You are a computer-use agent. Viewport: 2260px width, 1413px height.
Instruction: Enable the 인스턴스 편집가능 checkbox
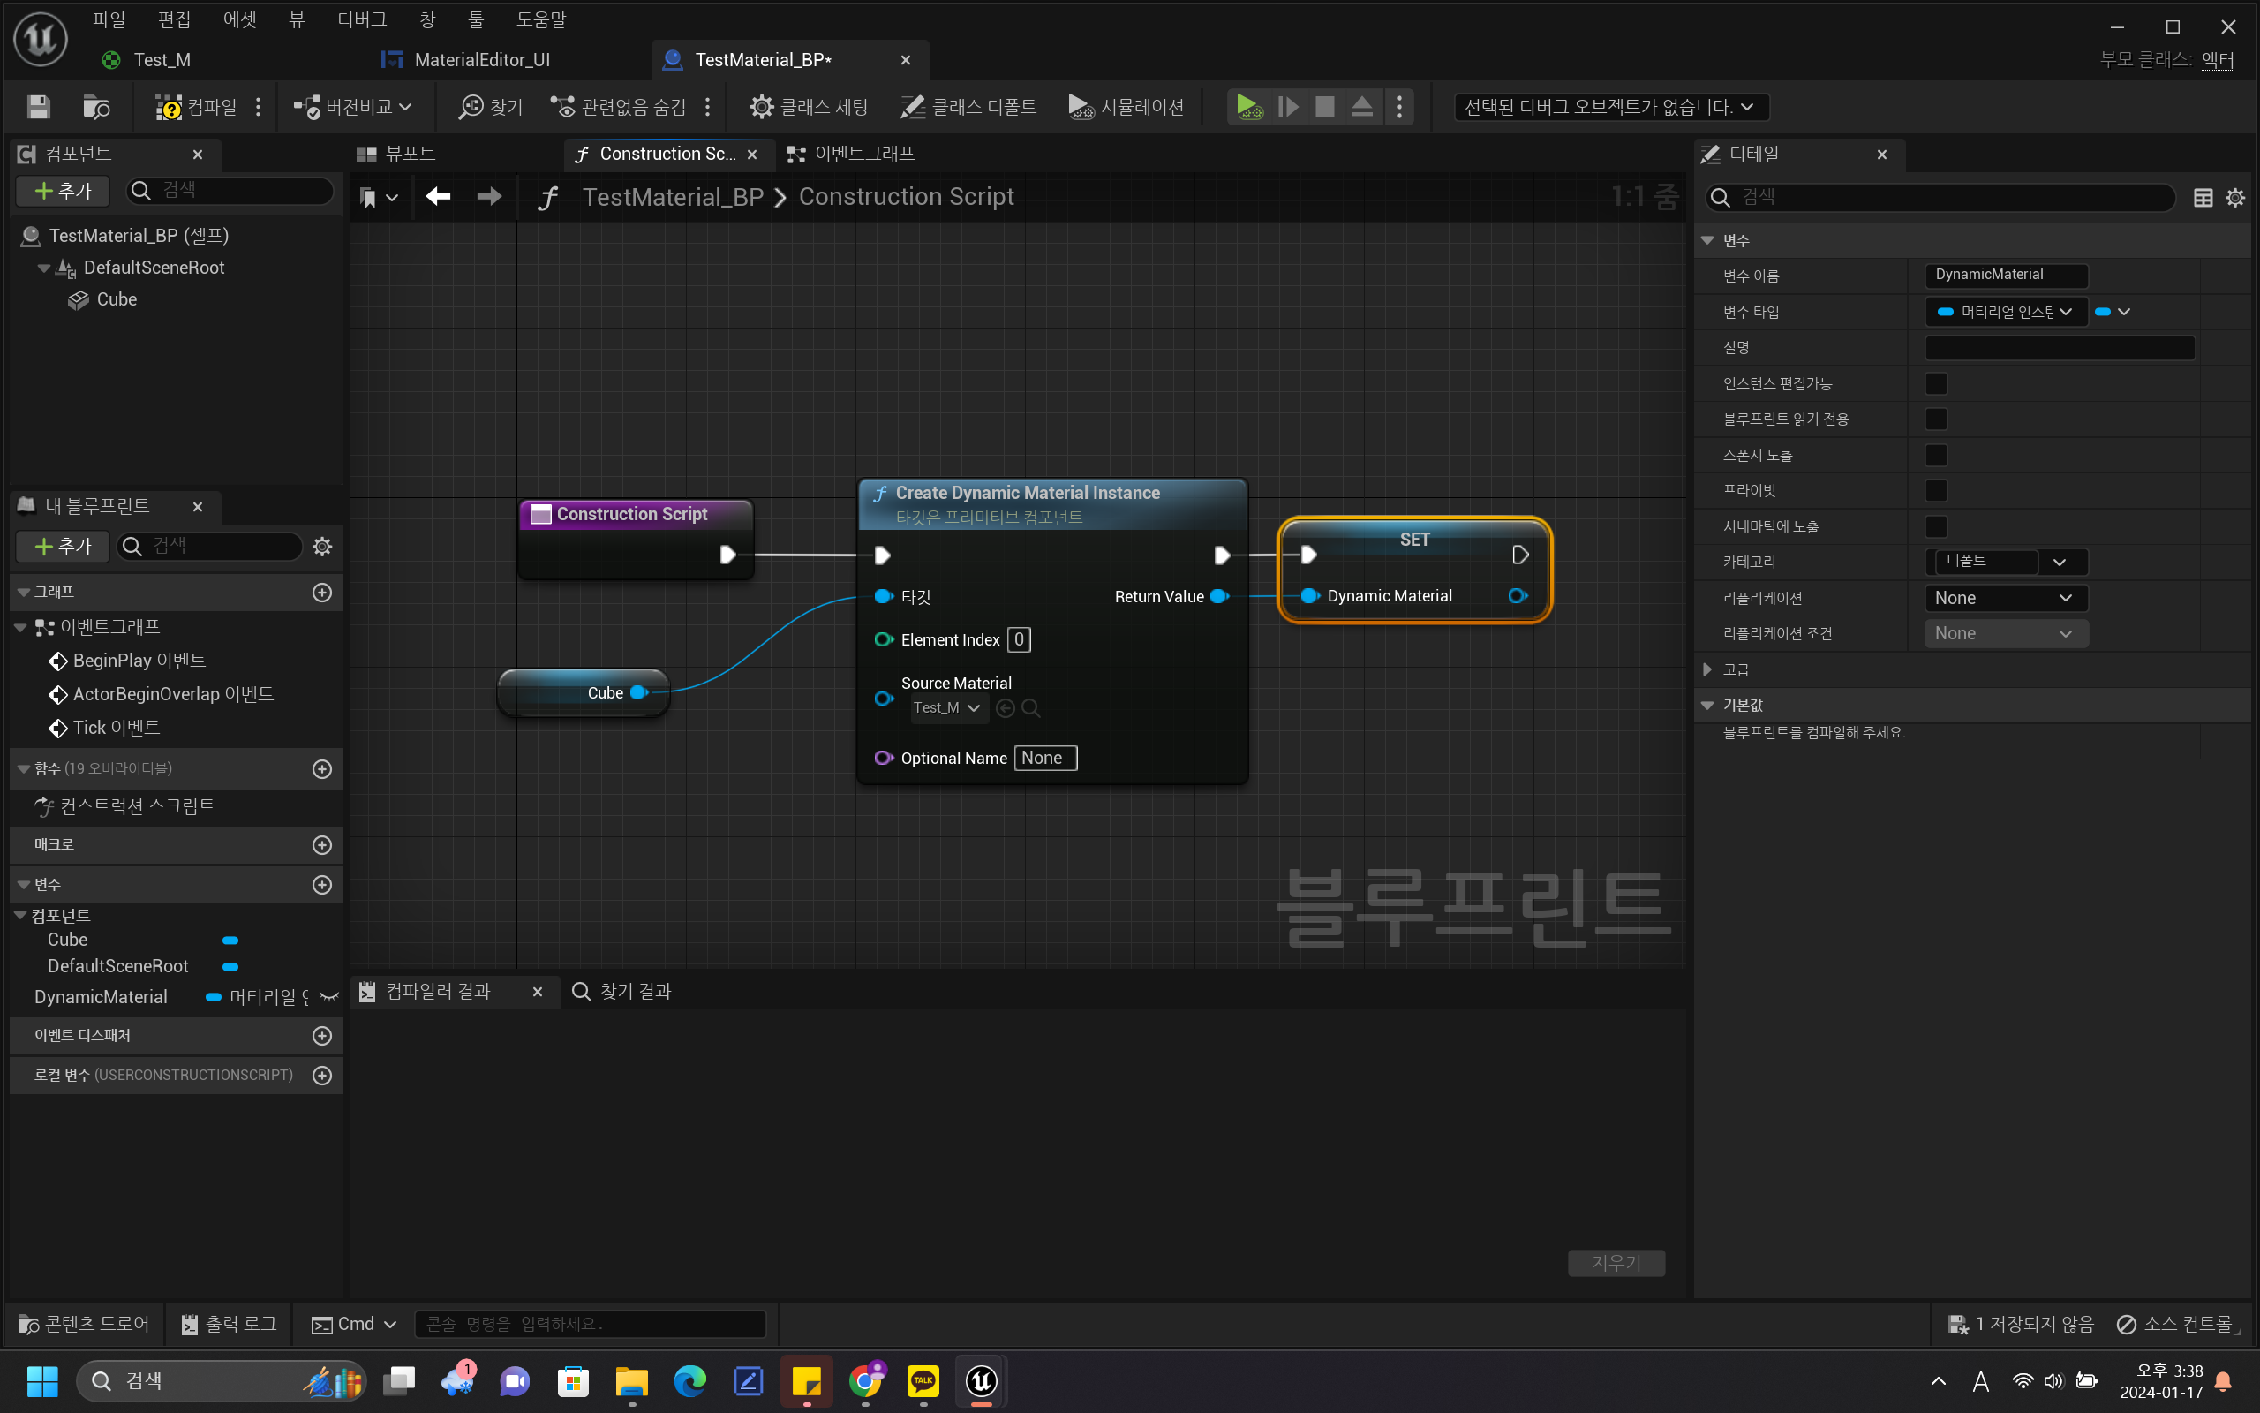(1936, 383)
